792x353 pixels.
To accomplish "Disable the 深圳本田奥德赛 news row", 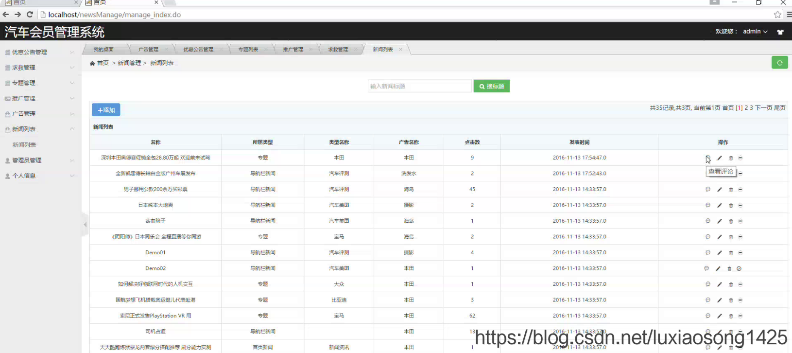I will 740,158.
